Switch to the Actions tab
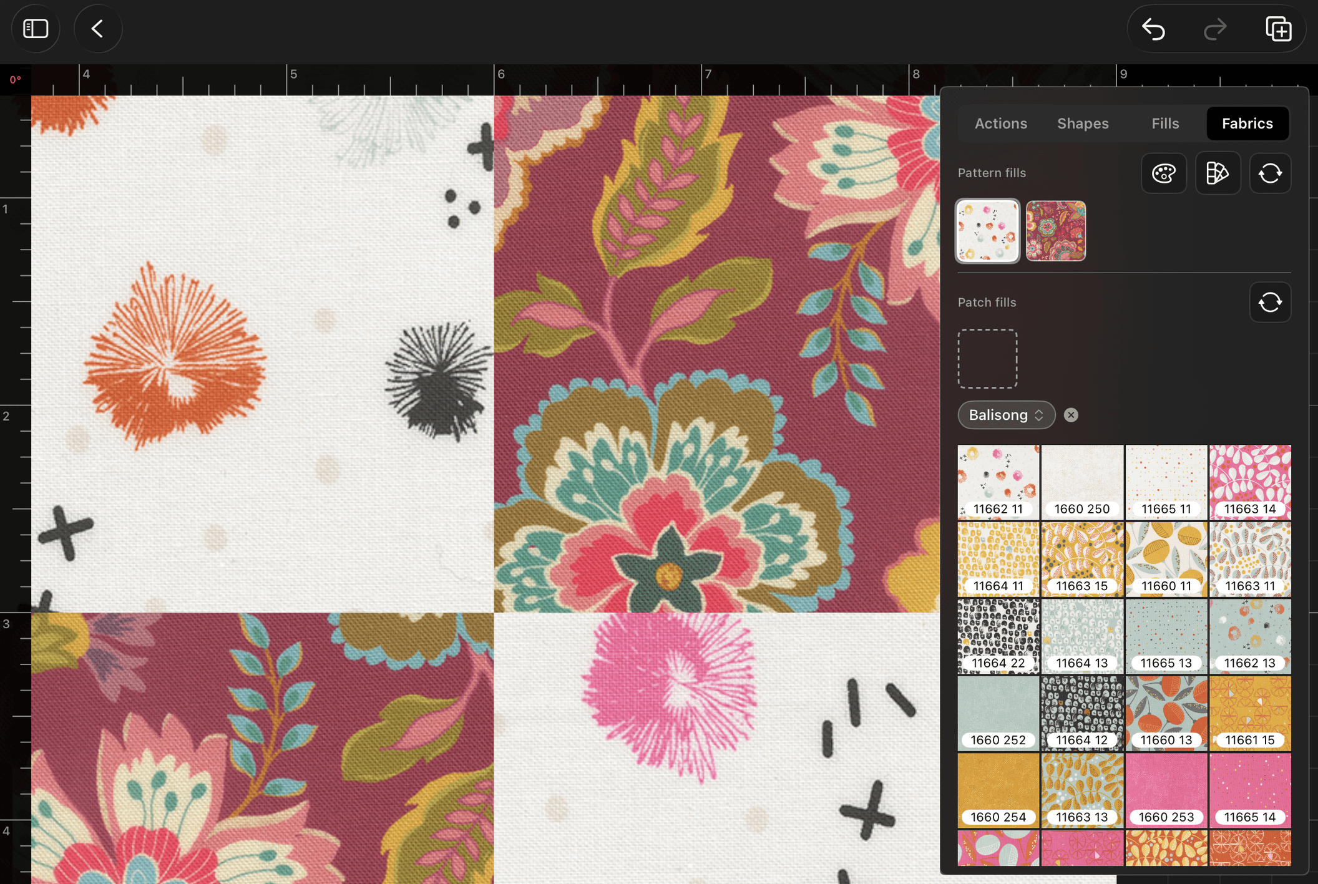The height and width of the screenshot is (884, 1318). (x=1000, y=124)
